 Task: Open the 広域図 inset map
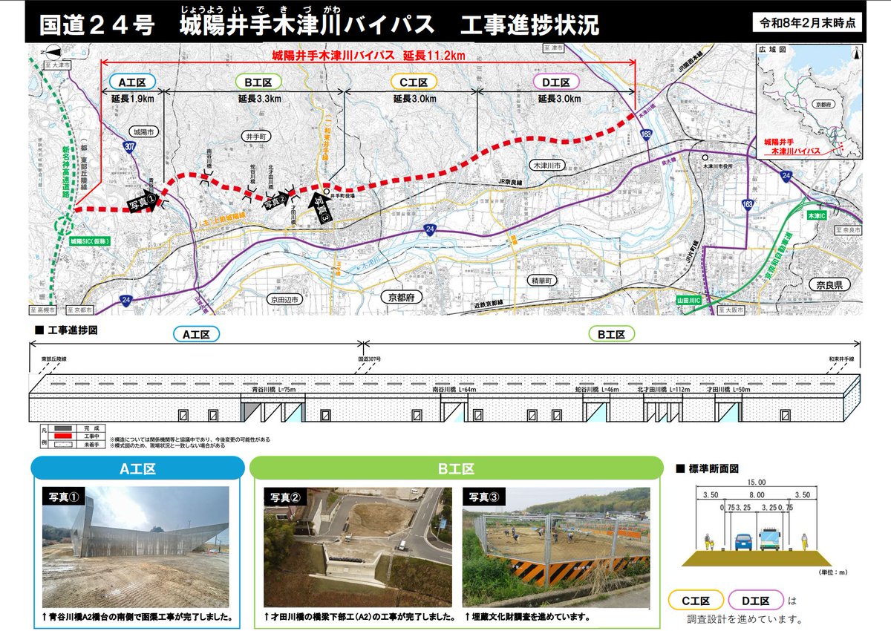click(x=809, y=100)
